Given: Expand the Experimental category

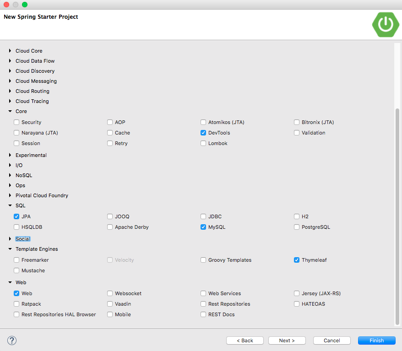Looking at the screenshot, I should [10, 155].
